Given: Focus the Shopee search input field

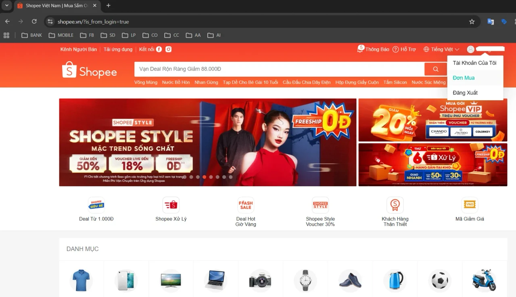Looking at the screenshot, I should click(x=279, y=69).
